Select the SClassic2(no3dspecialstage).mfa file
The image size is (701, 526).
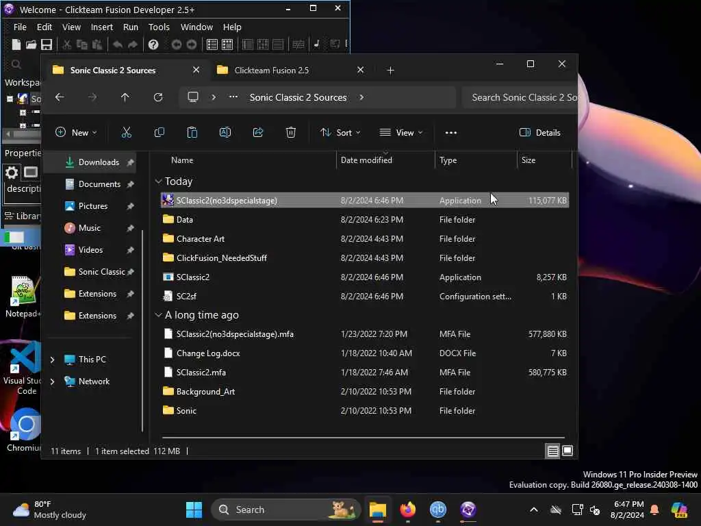[x=365, y=334]
